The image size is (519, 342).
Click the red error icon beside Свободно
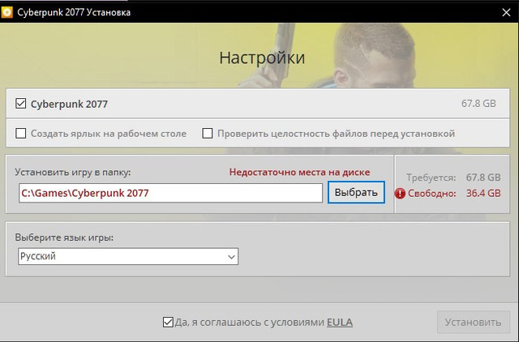[400, 193]
